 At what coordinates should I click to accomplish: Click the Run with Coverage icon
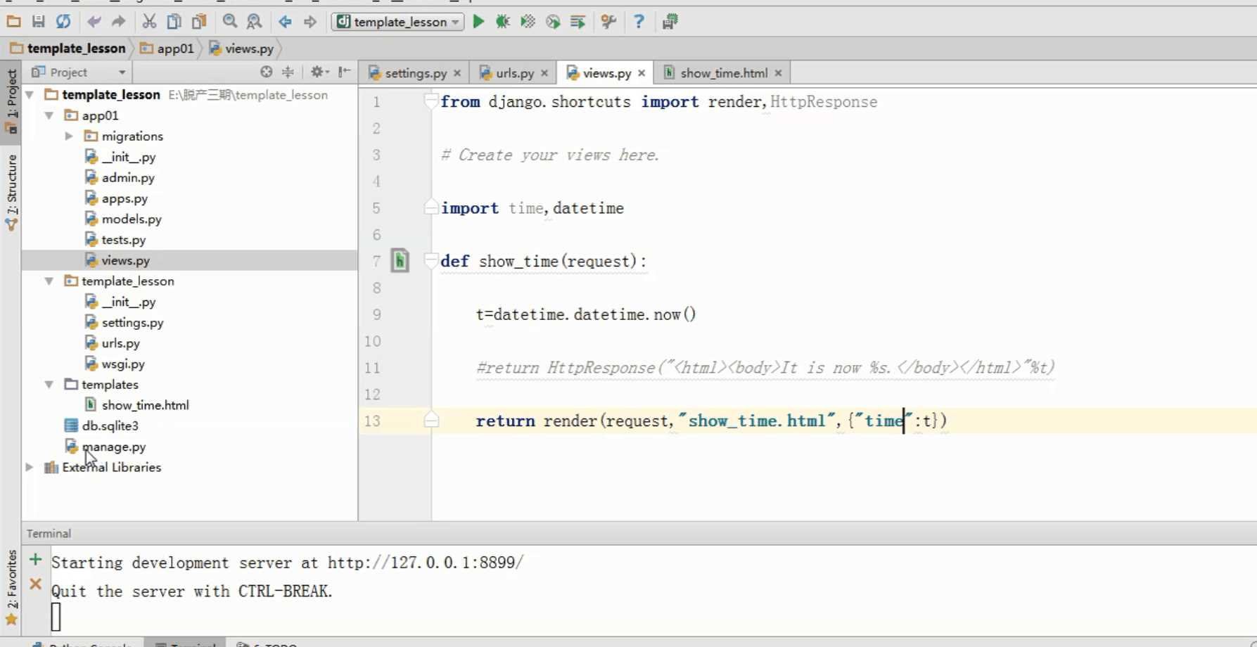(528, 22)
